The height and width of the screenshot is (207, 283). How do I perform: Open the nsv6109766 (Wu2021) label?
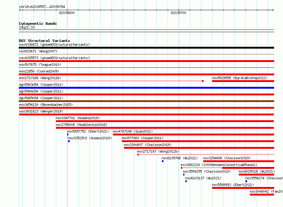180,158
